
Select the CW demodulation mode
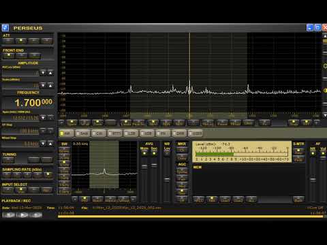click(x=99, y=133)
